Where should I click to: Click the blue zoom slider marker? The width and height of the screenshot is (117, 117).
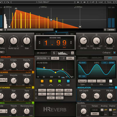coord(56,32)
